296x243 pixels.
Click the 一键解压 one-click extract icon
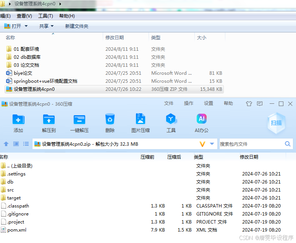[x=79, y=119]
